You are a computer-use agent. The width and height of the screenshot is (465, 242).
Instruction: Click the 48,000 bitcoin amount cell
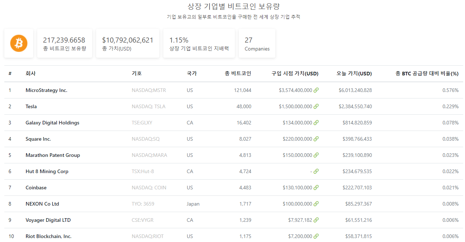tap(244, 106)
